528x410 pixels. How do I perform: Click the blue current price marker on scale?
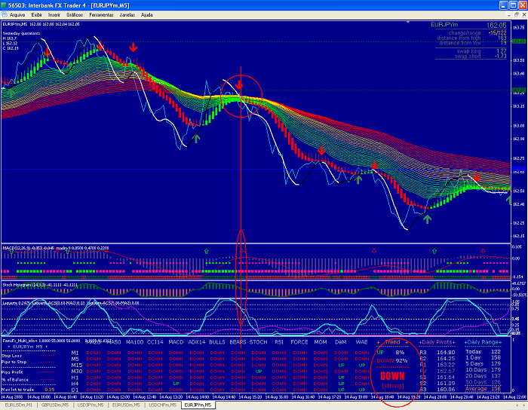(519, 169)
